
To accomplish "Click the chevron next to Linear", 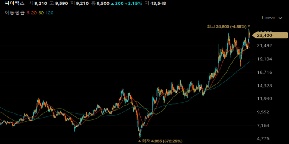I will [280, 18].
